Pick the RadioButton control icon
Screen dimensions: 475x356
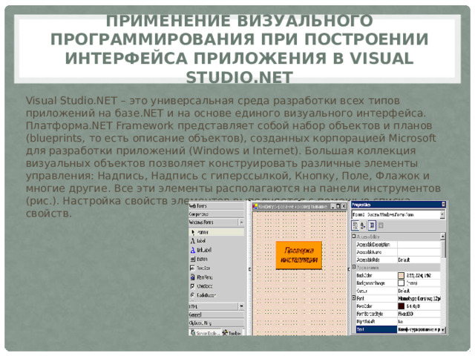pyautogui.click(x=193, y=295)
